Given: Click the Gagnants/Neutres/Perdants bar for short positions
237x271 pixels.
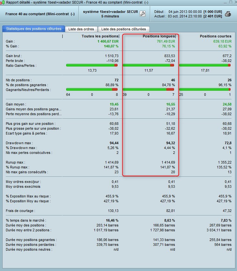Looking at the screenshot, I should coord(205,89).
